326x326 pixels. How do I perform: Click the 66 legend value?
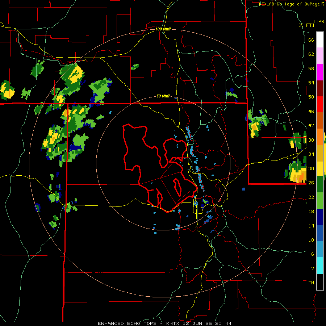pos(311,40)
